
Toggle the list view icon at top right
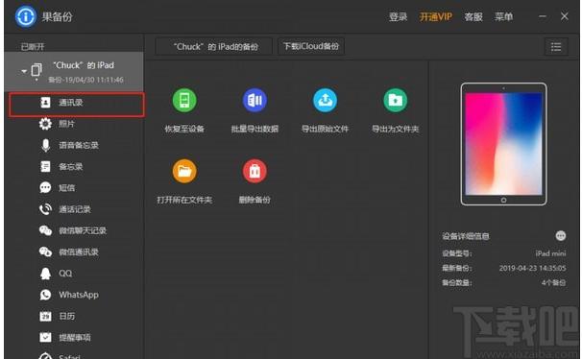(556, 47)
